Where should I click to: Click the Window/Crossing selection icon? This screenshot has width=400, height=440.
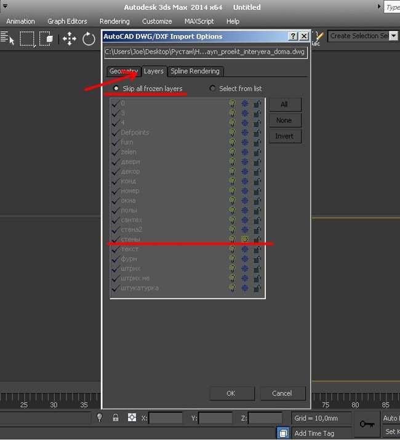coord(47,38)
